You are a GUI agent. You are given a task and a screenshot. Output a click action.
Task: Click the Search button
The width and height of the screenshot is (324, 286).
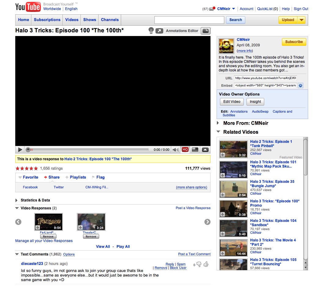click(x=236, y=20)
